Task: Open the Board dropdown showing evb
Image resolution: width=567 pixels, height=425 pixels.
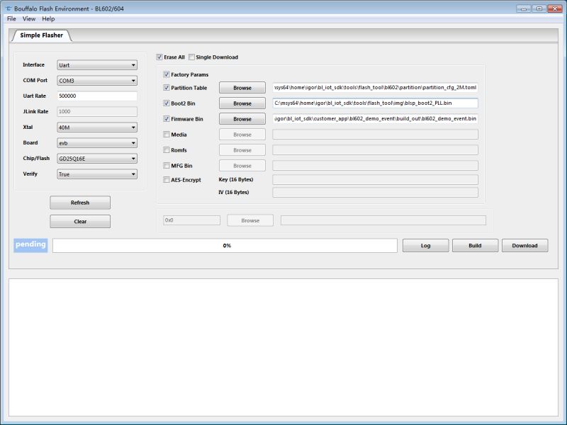Action: [x=97, y=143]
